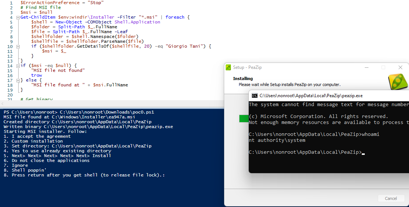Click the "6. Do not close the applications" line
The height and width of the screenshot is (207, 409).
(x=46, y=160)
